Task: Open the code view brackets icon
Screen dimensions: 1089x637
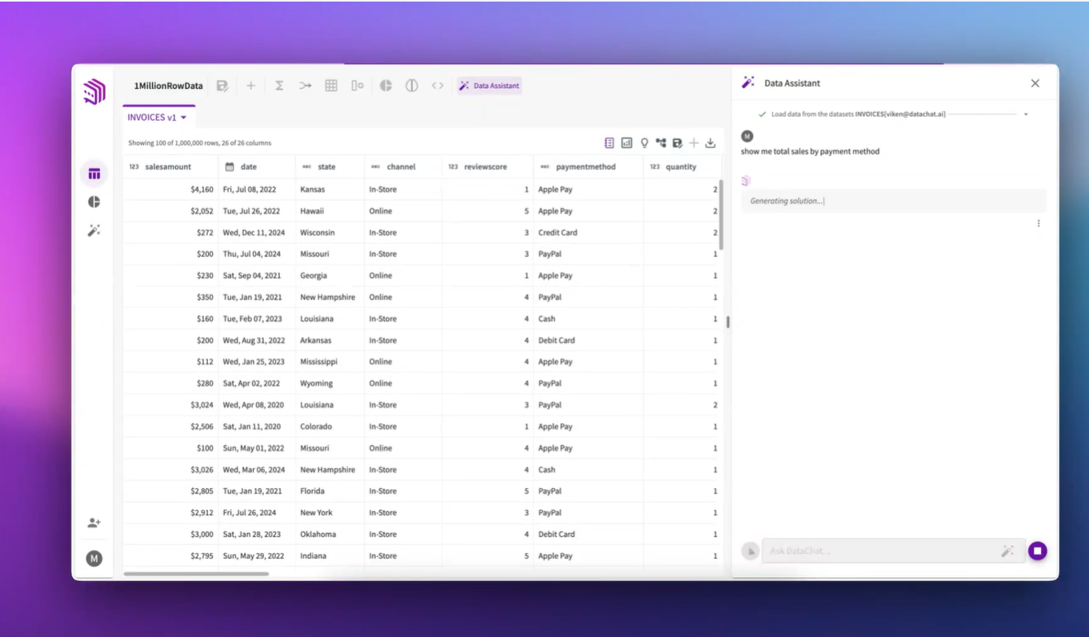Action: point(438,86)
